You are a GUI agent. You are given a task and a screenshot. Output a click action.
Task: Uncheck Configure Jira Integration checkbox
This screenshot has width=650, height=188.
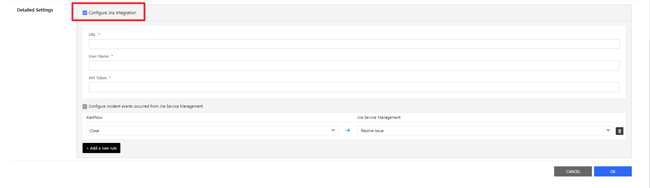coord(85,13)
